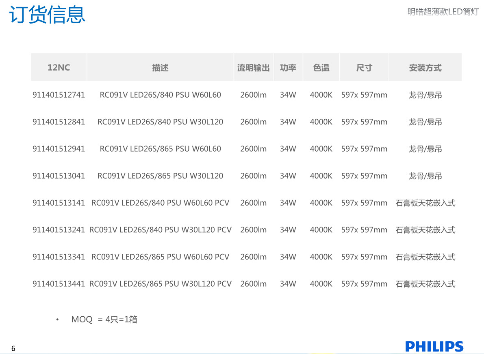The image size is (484, 354).
Task: Select description RC091V LED26S/865 PSU W30L120
Action: [160, 176]
